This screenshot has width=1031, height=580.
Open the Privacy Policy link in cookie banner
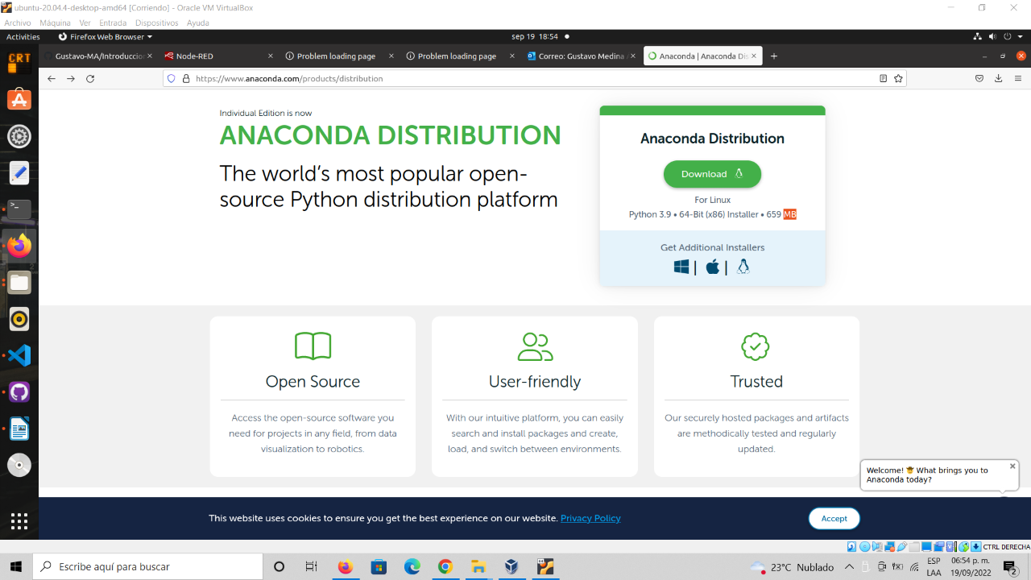coord(590,518)
